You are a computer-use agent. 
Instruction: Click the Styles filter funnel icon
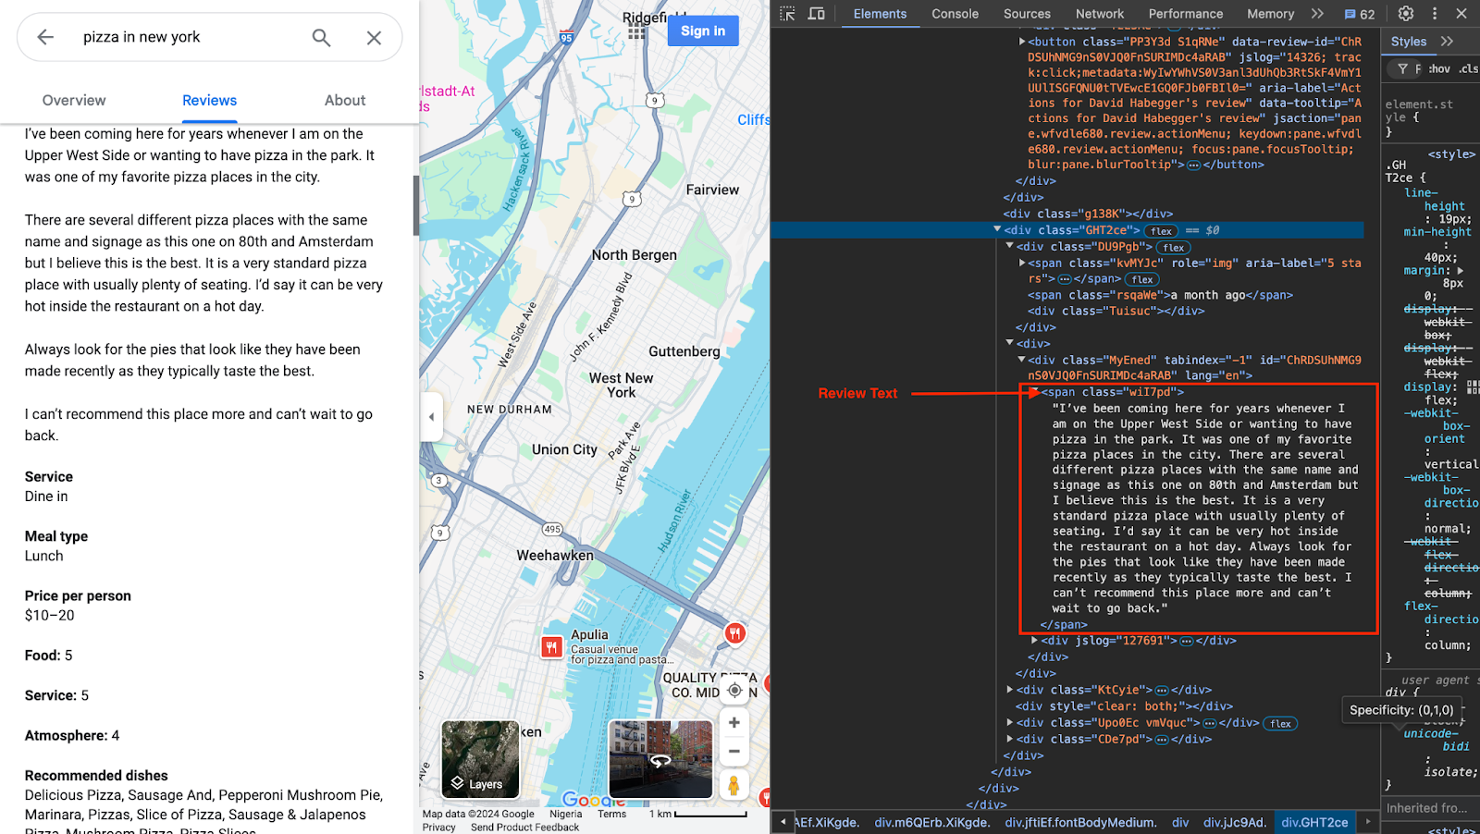[x=1402, y=69]
